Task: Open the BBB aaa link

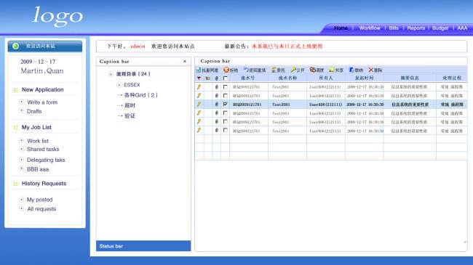Action: point(38,170)
